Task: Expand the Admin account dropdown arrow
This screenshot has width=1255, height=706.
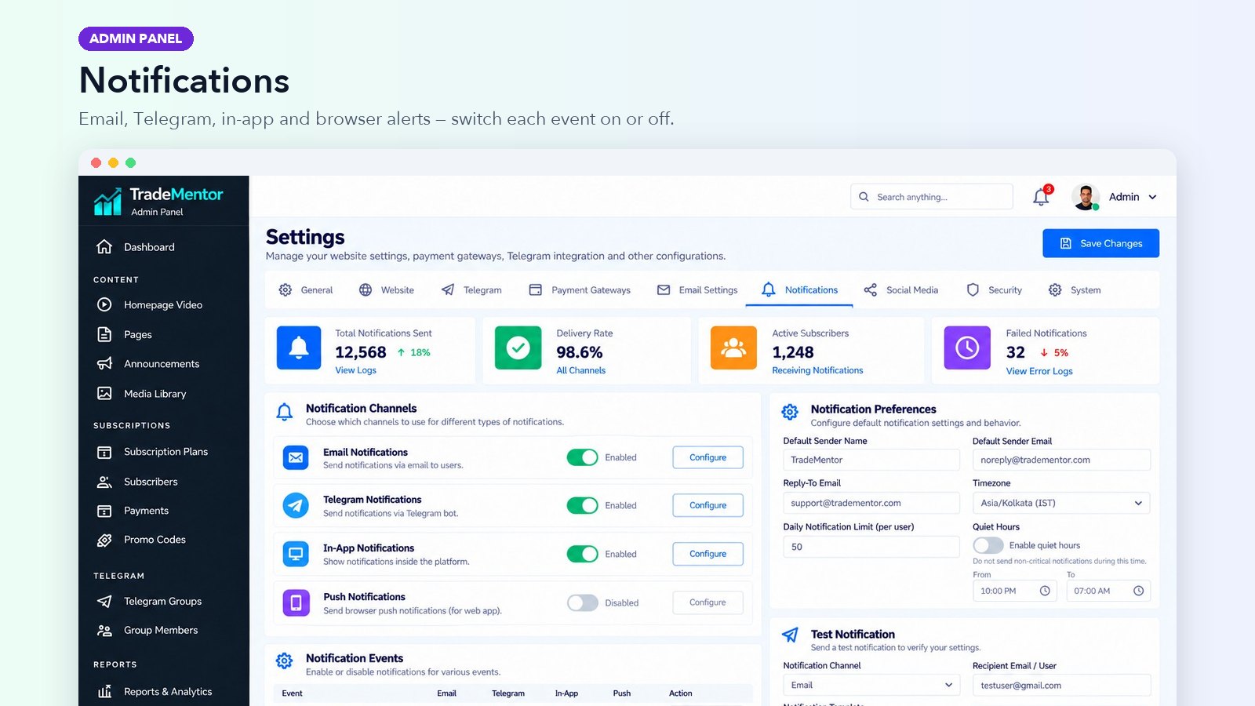Action: (x=1152, y=198)
